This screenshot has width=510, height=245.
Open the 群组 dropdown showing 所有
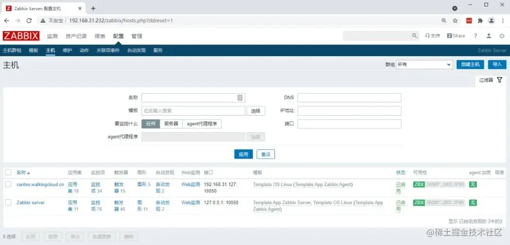pyautogui.click(x=424, y=64)
